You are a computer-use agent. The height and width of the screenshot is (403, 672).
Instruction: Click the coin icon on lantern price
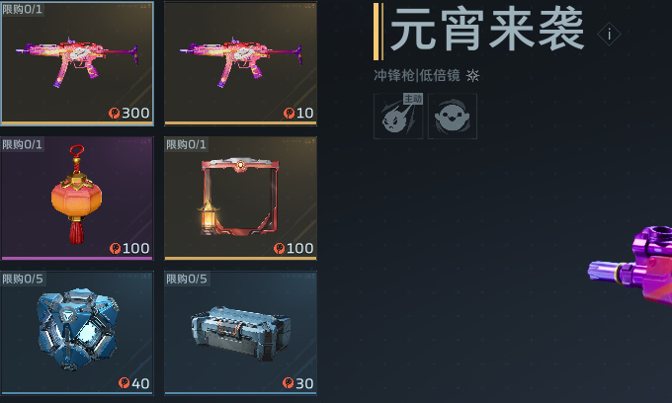[115, 248]
